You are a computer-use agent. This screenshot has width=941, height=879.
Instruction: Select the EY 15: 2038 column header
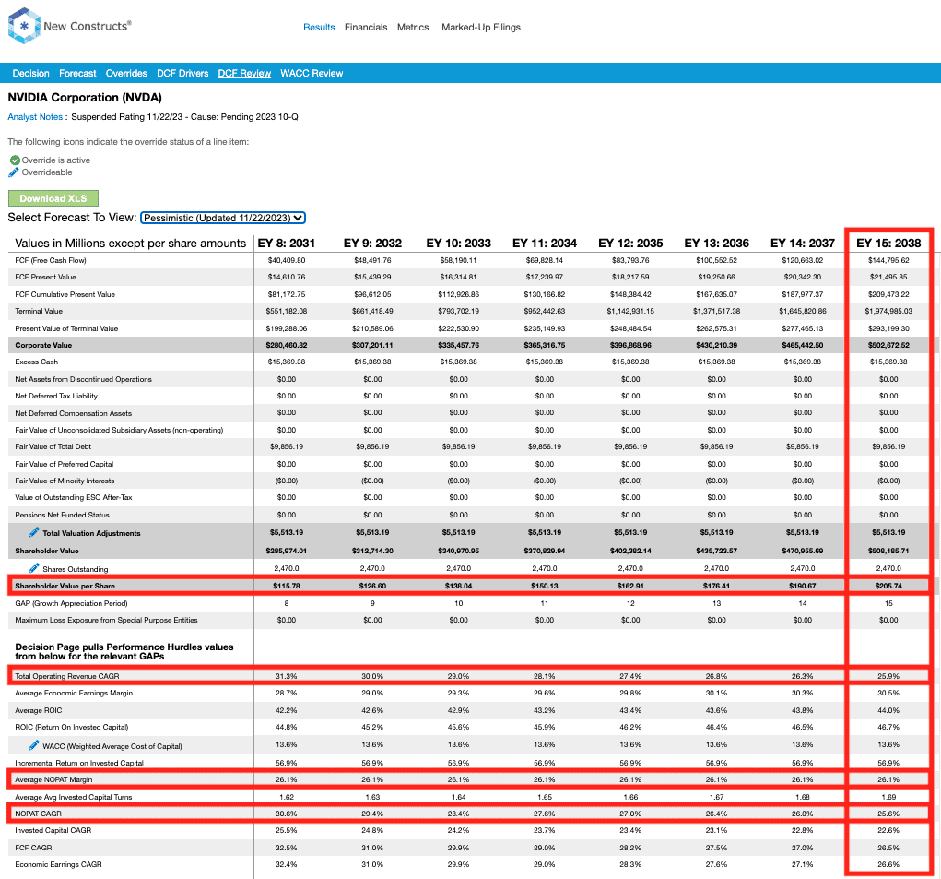click(888, 244)
